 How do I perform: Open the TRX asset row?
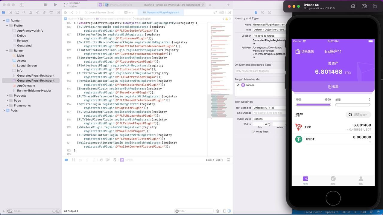click(333, 127)
